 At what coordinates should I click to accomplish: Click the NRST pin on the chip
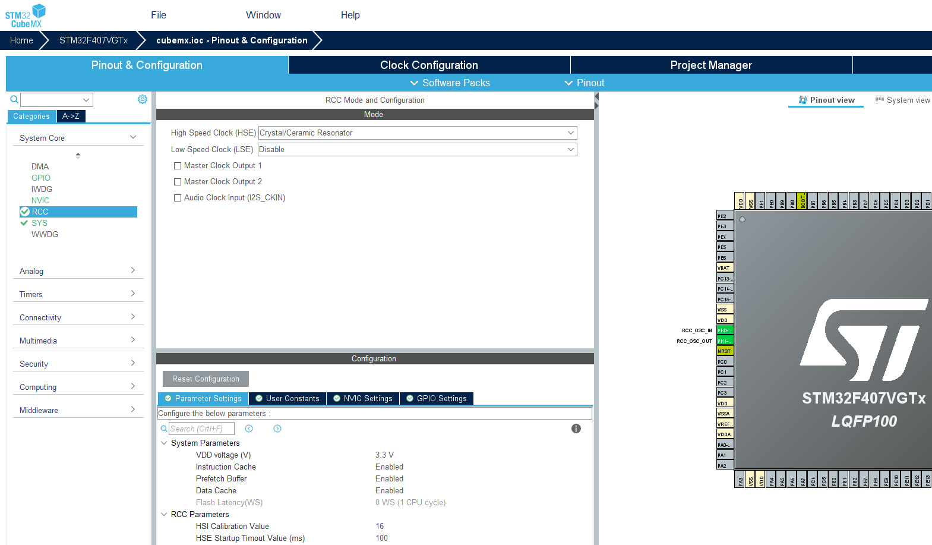[725, 351]
